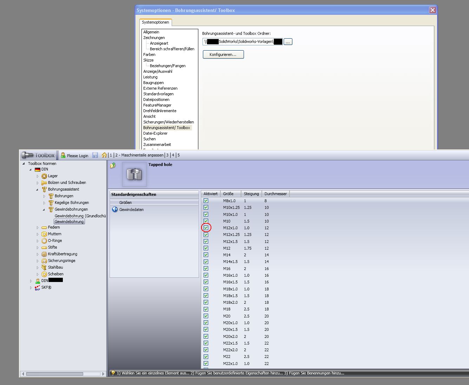469x385 pixels.
Task: Toggle the M12x1.0 activation checkbox
Action: [206, 228]
